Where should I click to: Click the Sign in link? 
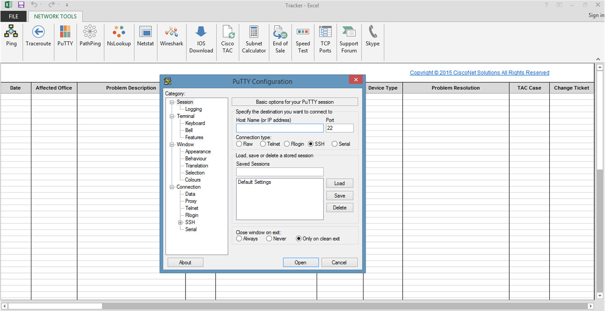(x=596, y=15)
